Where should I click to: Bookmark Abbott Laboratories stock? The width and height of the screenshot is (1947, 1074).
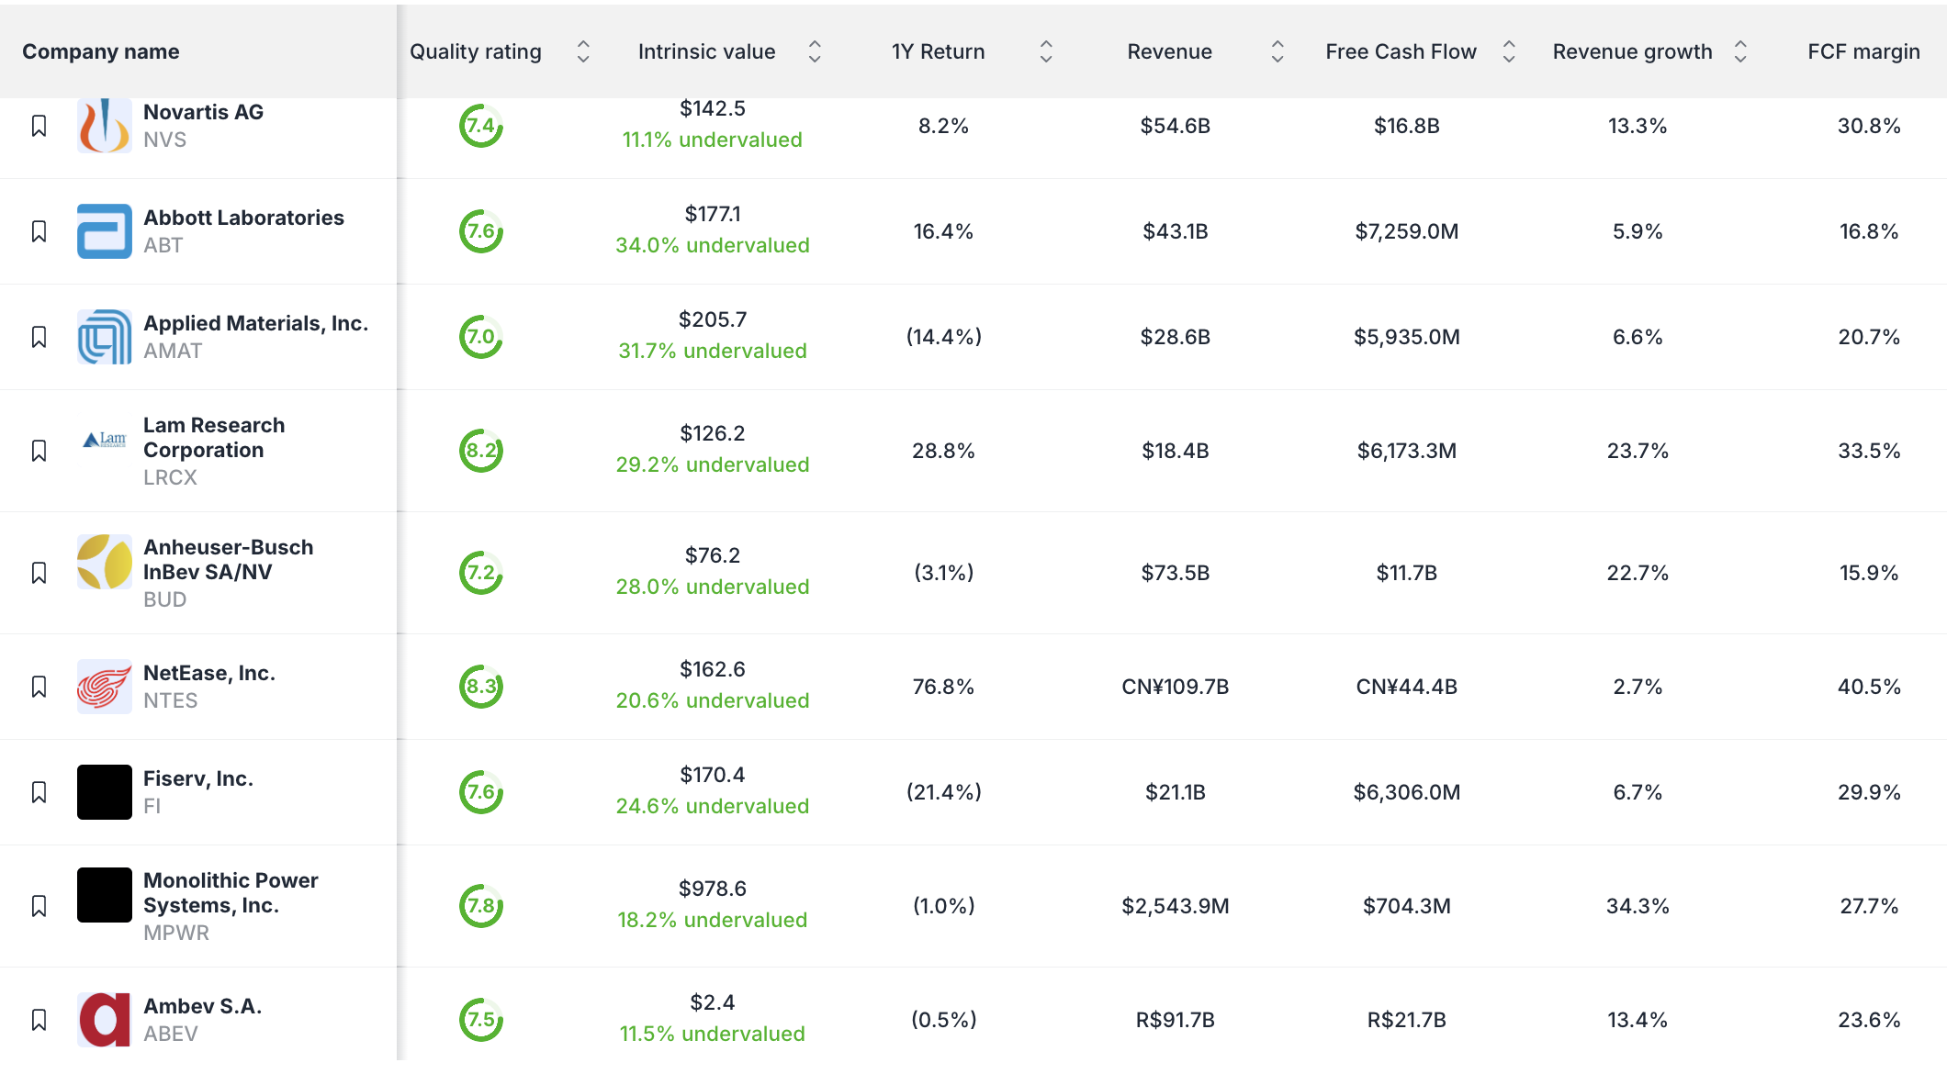point(39,231)
